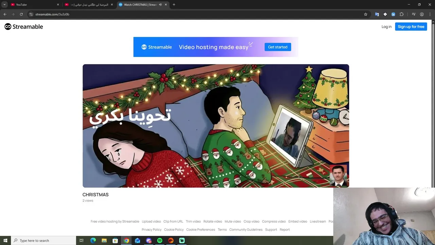
Task: Click the 2 views text
Action: click(88, 201)
